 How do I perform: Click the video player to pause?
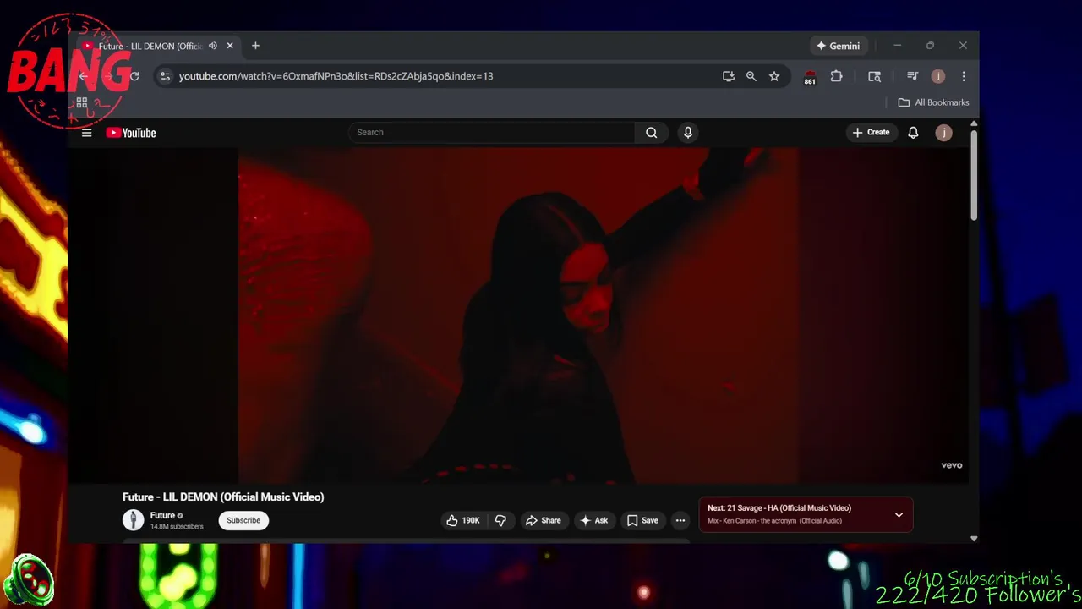click(x=518, y=315)
